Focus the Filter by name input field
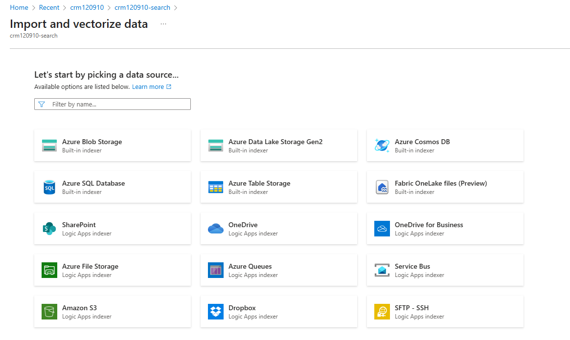The image size is (570, 340). click(x=113, y=104)
